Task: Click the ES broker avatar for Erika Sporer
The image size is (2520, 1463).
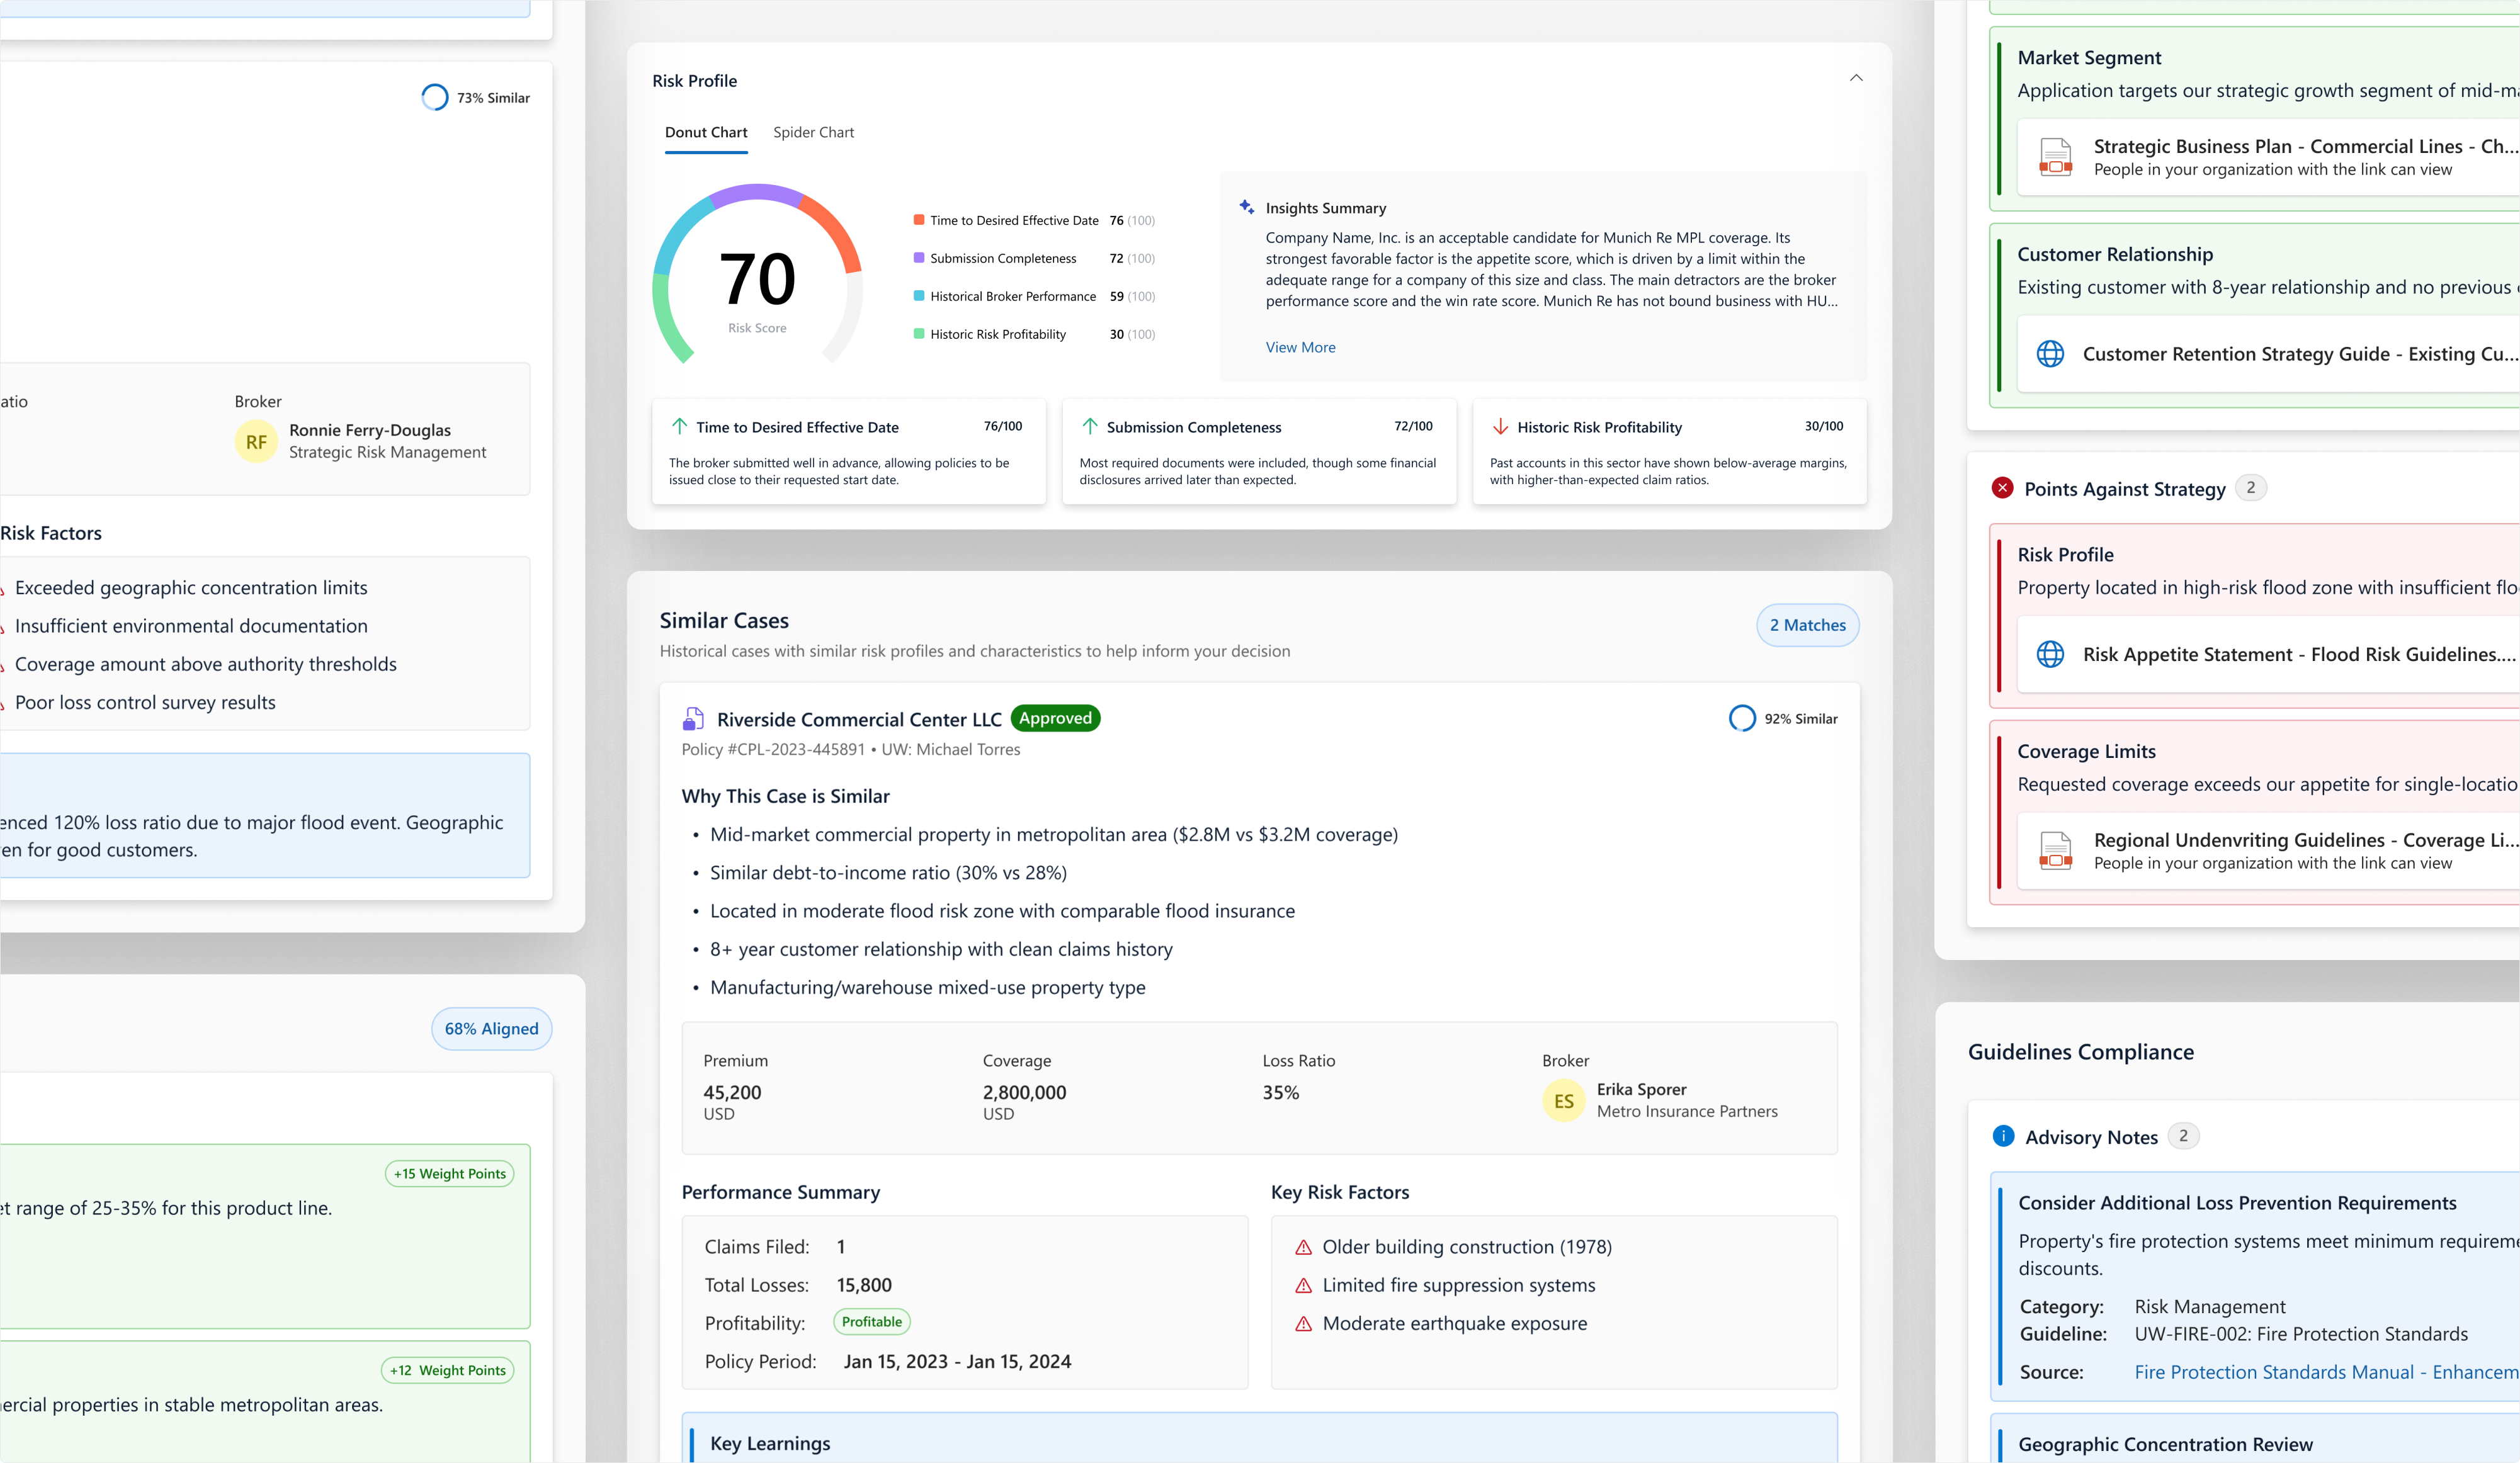Action: [1563, 1101]
